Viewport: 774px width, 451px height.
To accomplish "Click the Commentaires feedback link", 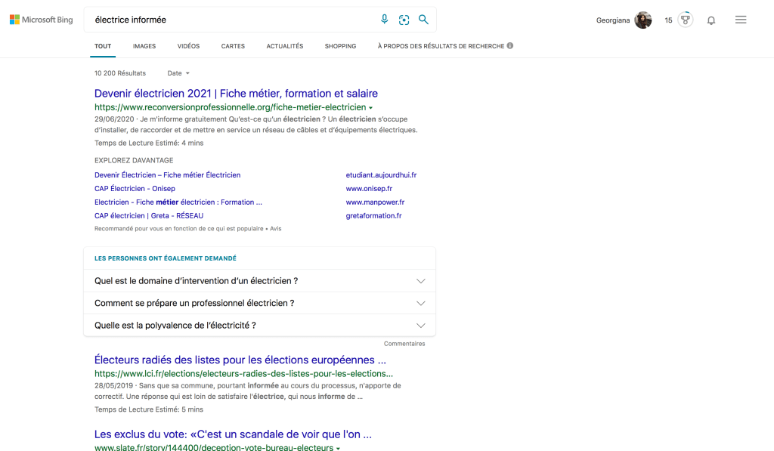I will click(x=404, y=344).
